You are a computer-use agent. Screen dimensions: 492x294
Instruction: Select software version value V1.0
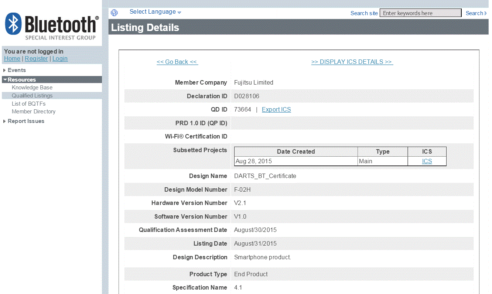point(240,217)
